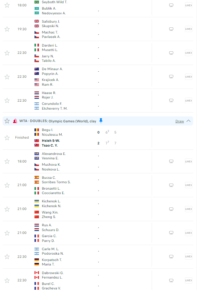Open the Draw link for WTA Doubles
197x290 pixels.
point(179,121)
